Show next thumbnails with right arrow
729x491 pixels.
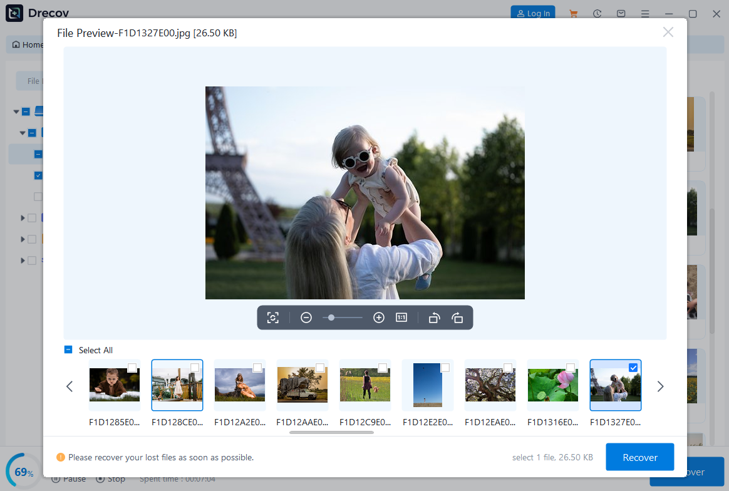(660, 386)
